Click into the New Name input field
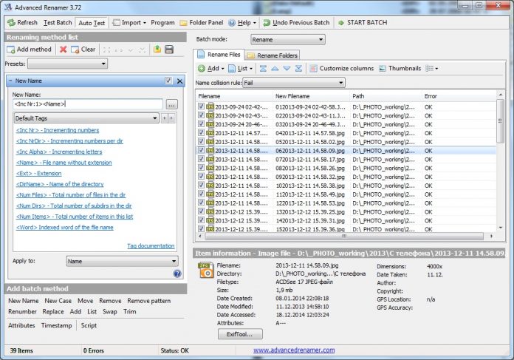The width and height of the screenshot is (514, 360). point(87,104)
